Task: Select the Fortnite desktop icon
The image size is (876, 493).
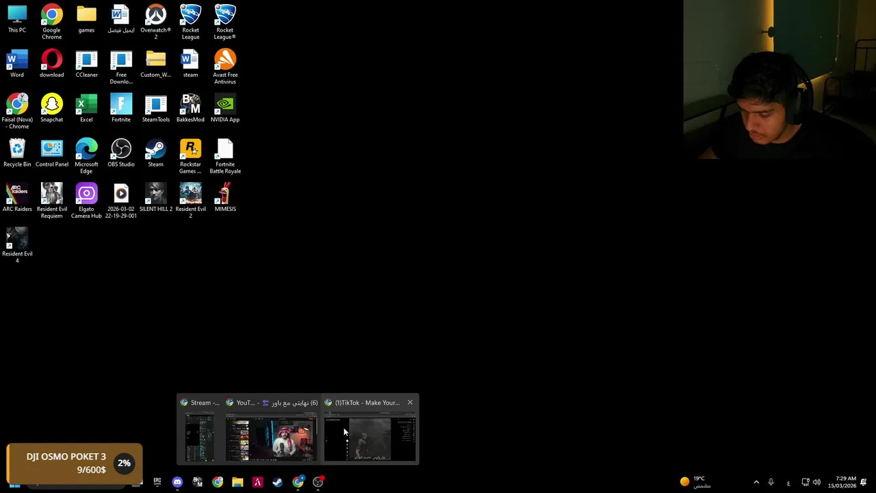Action: (x=121, y=109)
